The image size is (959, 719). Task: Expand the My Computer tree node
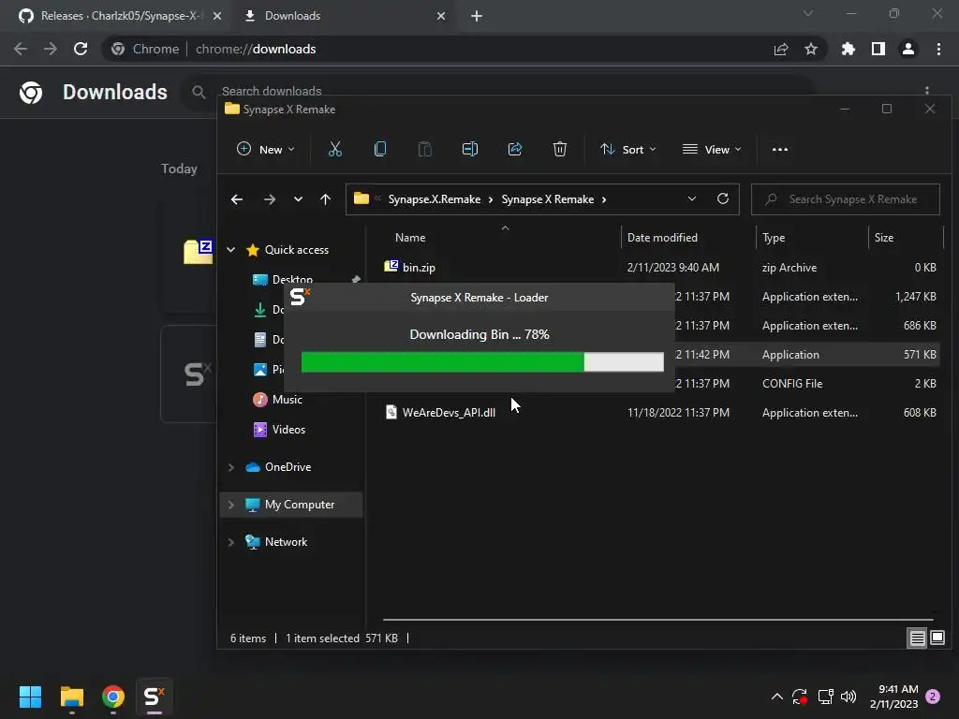tap(230, 505)
